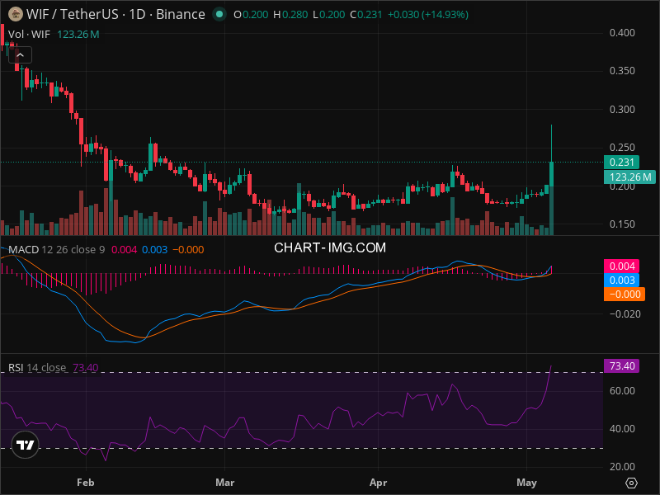Click the 20.00 RSI axis label
660x495 pixels.
(622, 466)
